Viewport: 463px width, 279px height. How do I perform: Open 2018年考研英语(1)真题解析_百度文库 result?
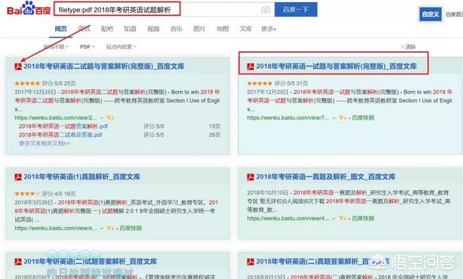82,177
